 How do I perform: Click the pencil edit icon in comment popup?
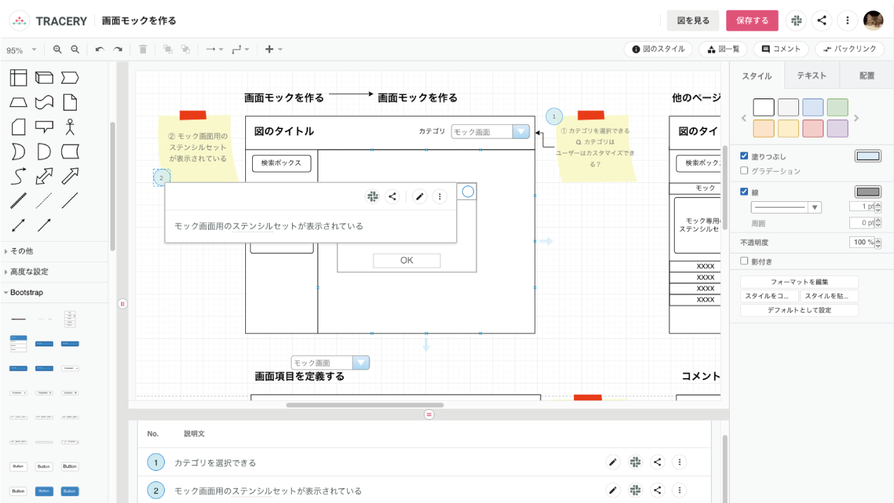click(x=419, y=197)
